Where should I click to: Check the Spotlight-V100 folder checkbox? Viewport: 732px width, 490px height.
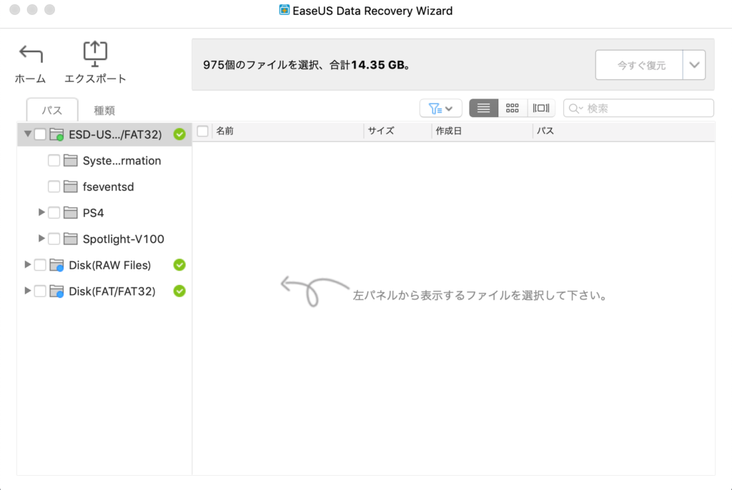(x=54, y=239)
